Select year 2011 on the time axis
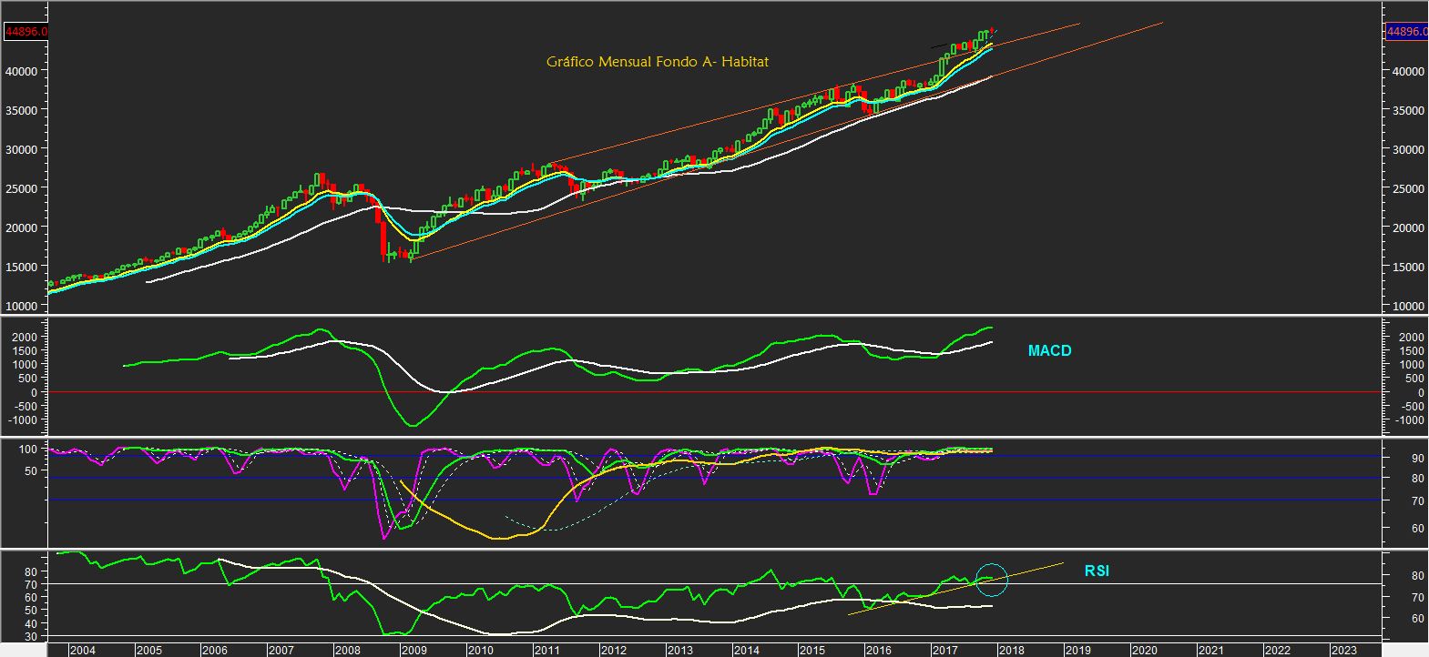 click(546, 650)
